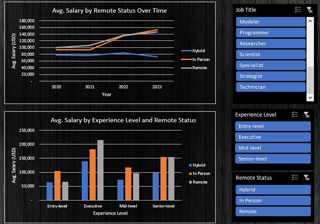Select Executive experience level
Viewport: 320px width, 224px height.
click(273, 137)
